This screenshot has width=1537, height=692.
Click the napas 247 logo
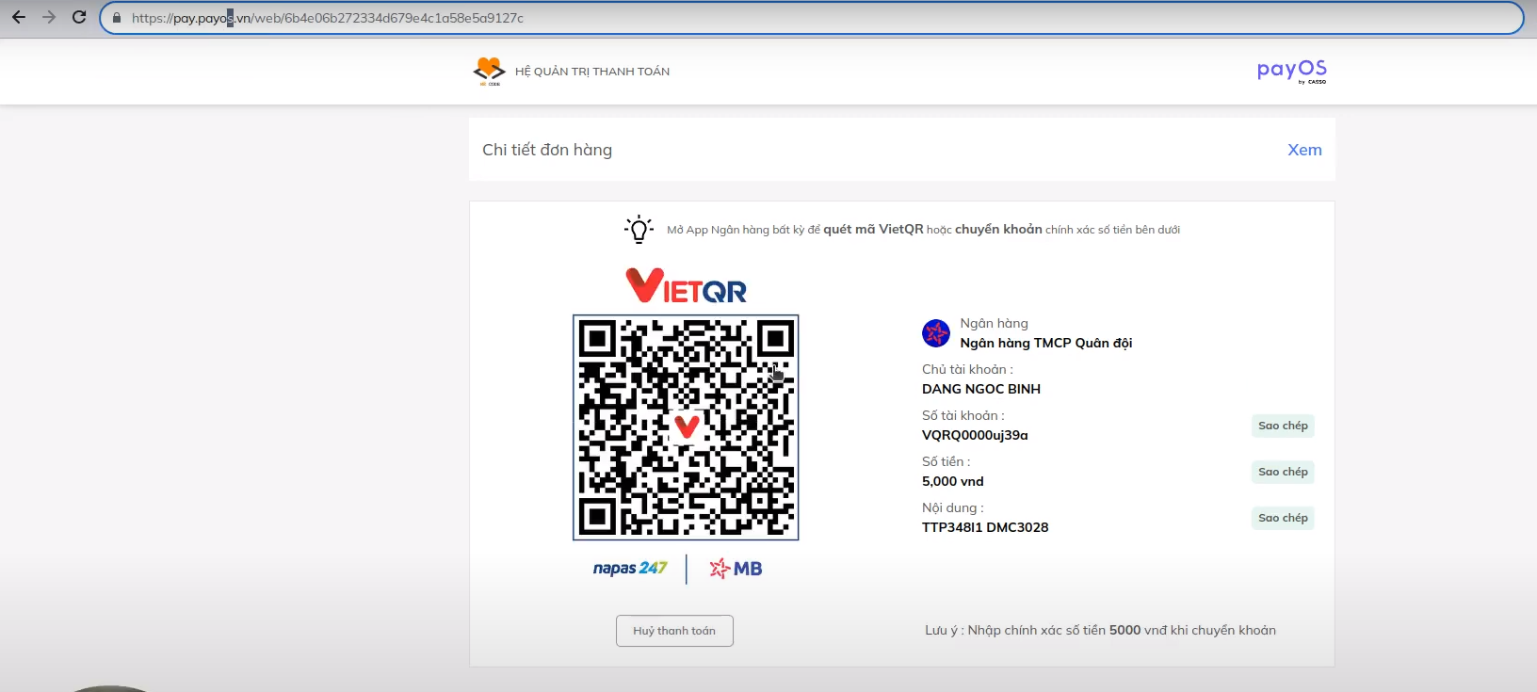629,569
